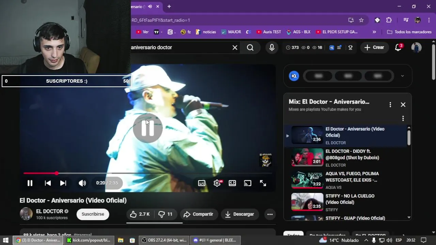The width and height of the screenshot is (436, 245).
Task: Close the Mix playlist panel
Action: pyautogui.click(x=403, y=105)
